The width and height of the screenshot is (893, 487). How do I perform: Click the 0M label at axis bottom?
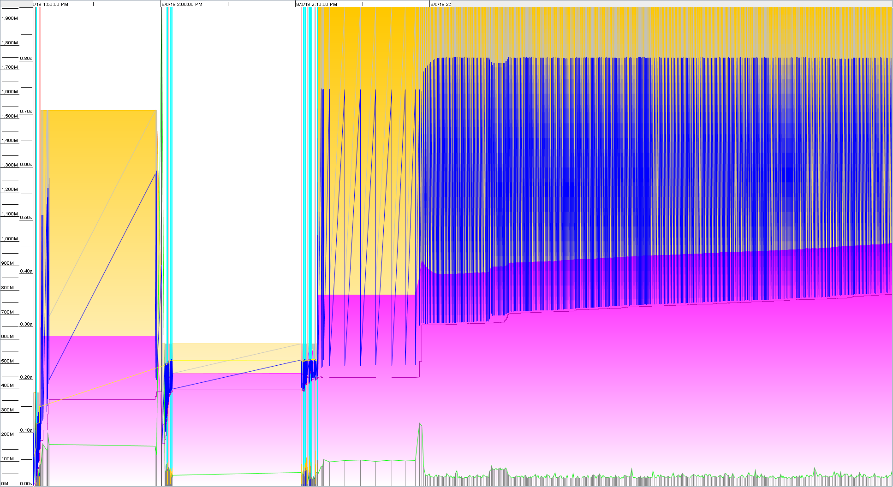pos(5,483)
